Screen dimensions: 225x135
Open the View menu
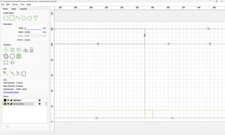[22, 5]
